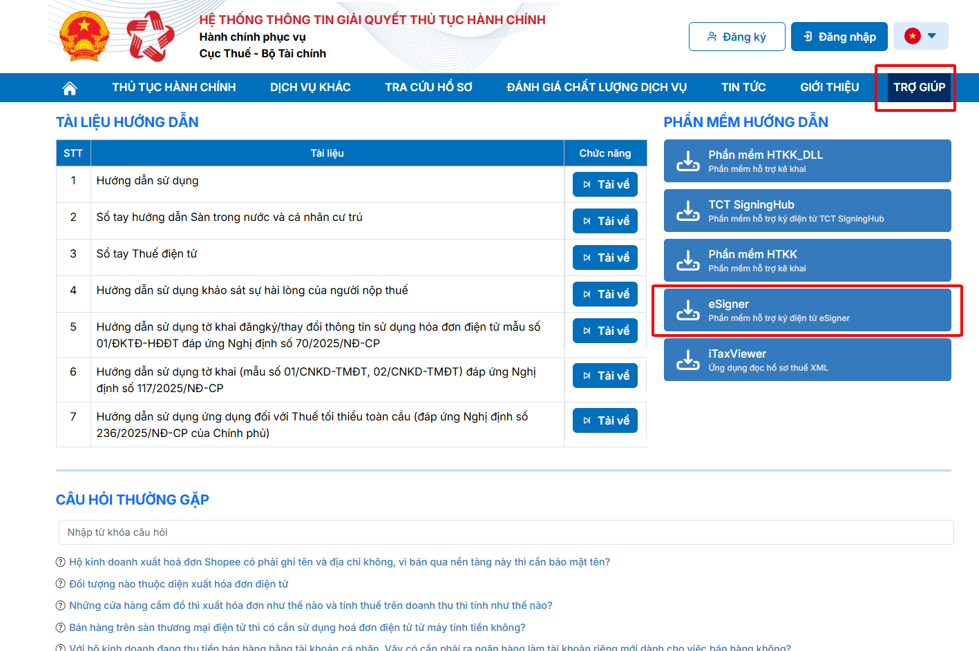Click the Đăng nhập button

click(839, 37)
